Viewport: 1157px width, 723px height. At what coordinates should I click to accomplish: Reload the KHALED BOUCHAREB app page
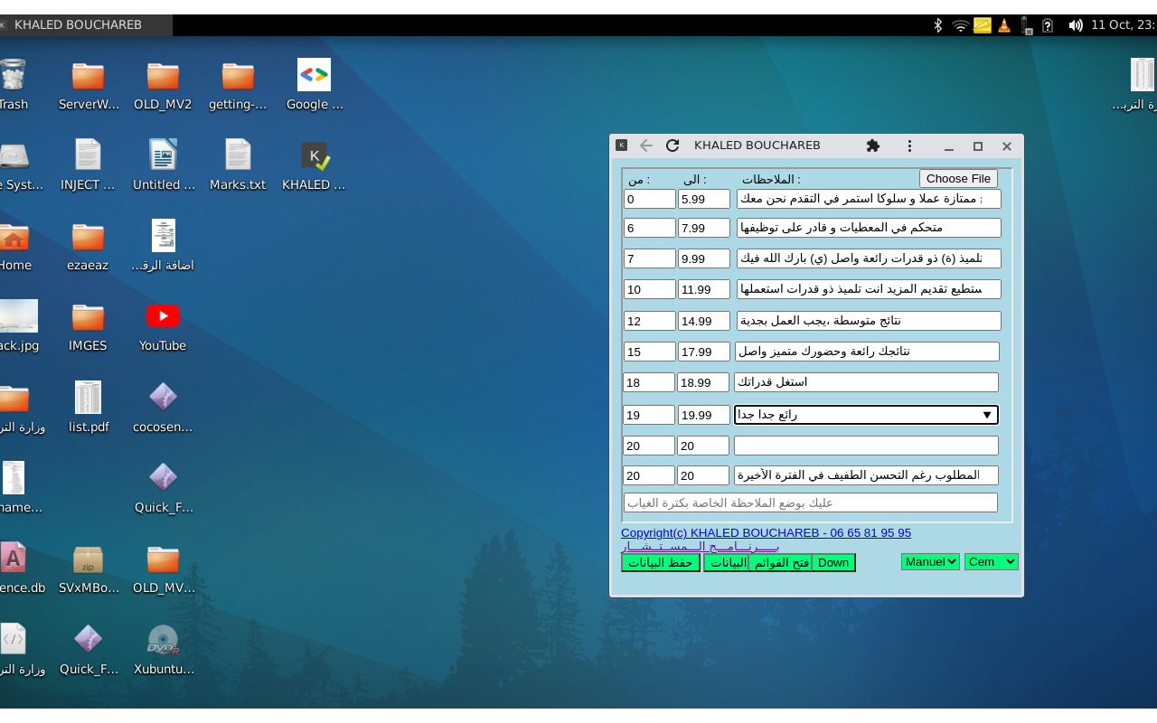coord(673,146)
